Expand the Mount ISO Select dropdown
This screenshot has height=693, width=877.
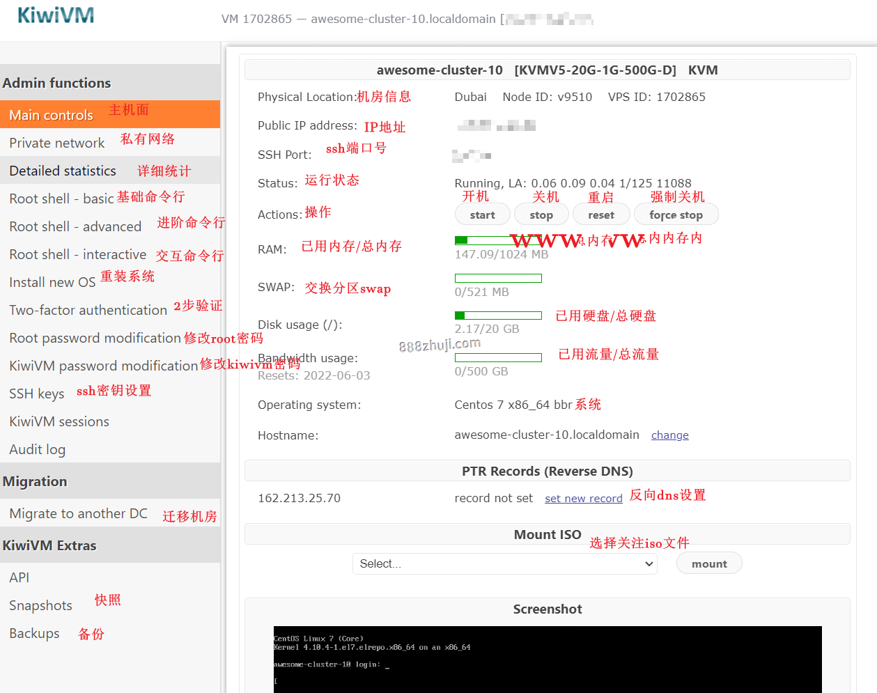click(506, 563)
